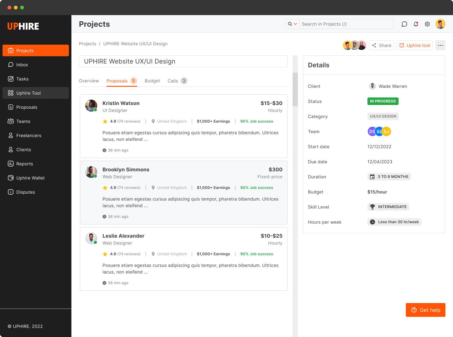The height and width of the screenshot is (337, 453).
Task: Switch to the Proposals tab
Action: pyautogui.click(x=122, y=81)
